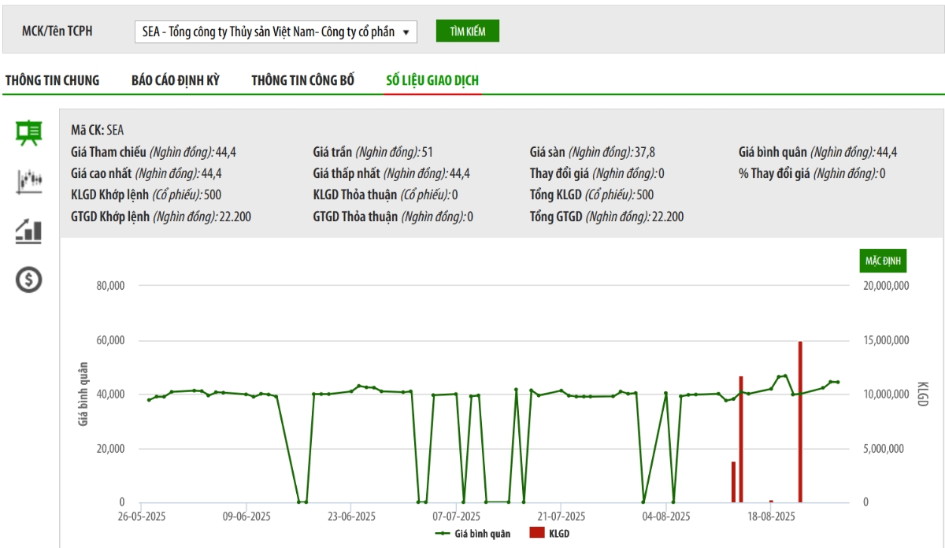Open the trading summary board icon
Viewport: 945px width, 548px height.
29,132
